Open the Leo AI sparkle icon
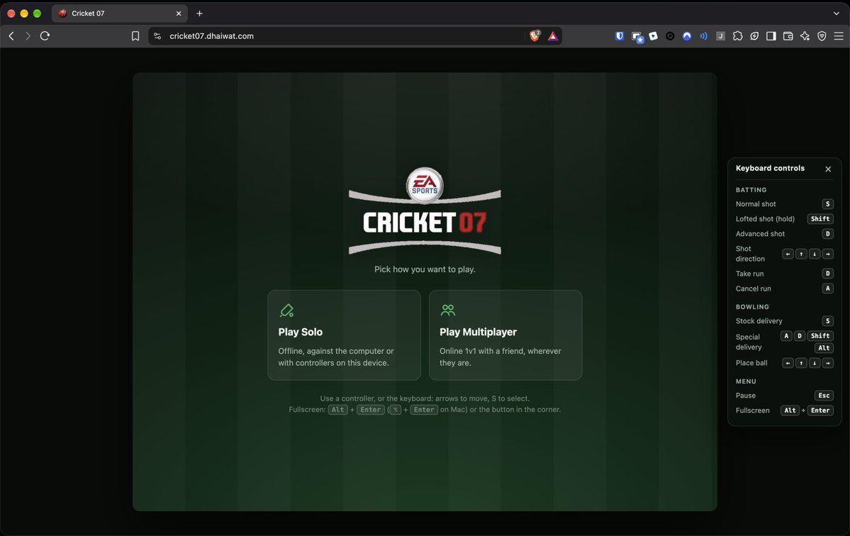 [x=805, y=35]
